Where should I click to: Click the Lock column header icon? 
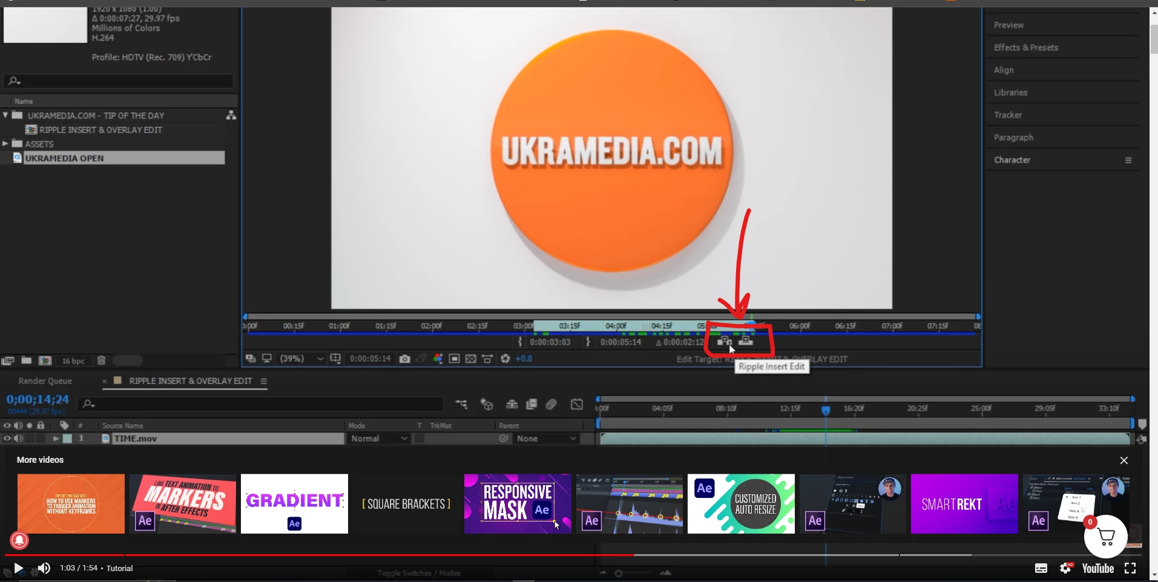tap(41, 425)
